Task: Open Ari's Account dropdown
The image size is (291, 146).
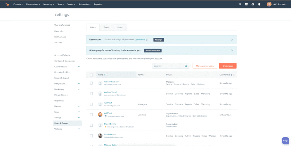Action: tap(280, 4)
